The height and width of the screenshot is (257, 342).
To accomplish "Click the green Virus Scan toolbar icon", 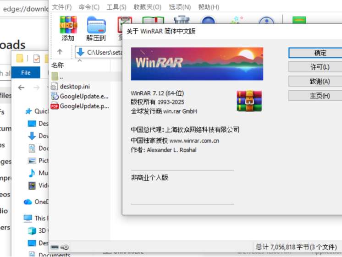I will (x=299, y=23).
